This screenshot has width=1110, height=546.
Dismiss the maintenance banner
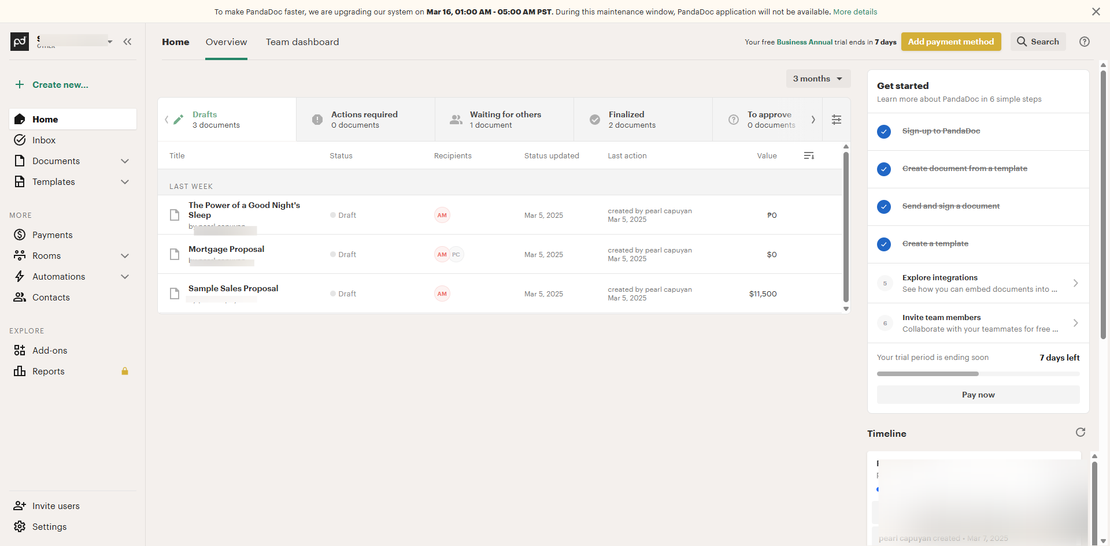click(x=1096, y=12)
